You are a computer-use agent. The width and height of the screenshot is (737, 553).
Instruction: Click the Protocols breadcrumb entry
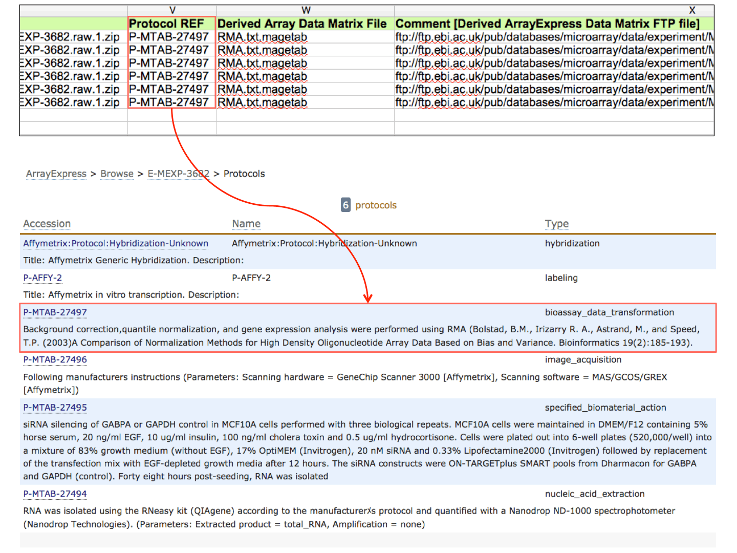click(x=244, y=174)
